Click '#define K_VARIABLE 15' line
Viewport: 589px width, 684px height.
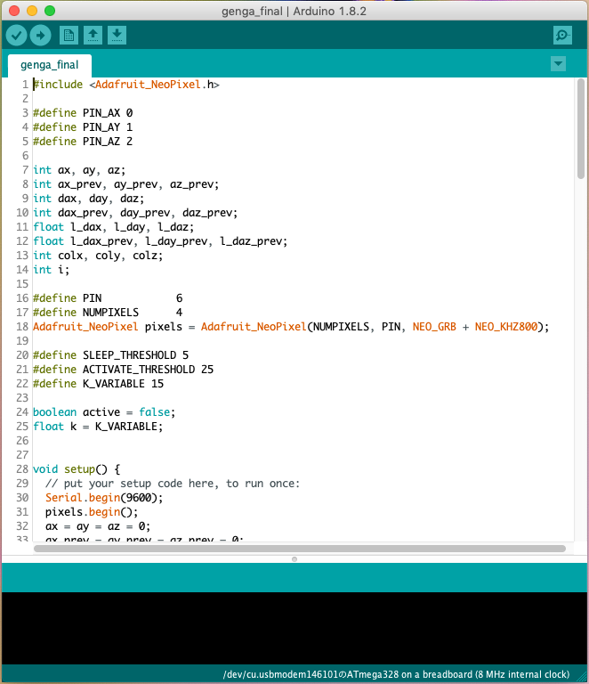(99, 384)
